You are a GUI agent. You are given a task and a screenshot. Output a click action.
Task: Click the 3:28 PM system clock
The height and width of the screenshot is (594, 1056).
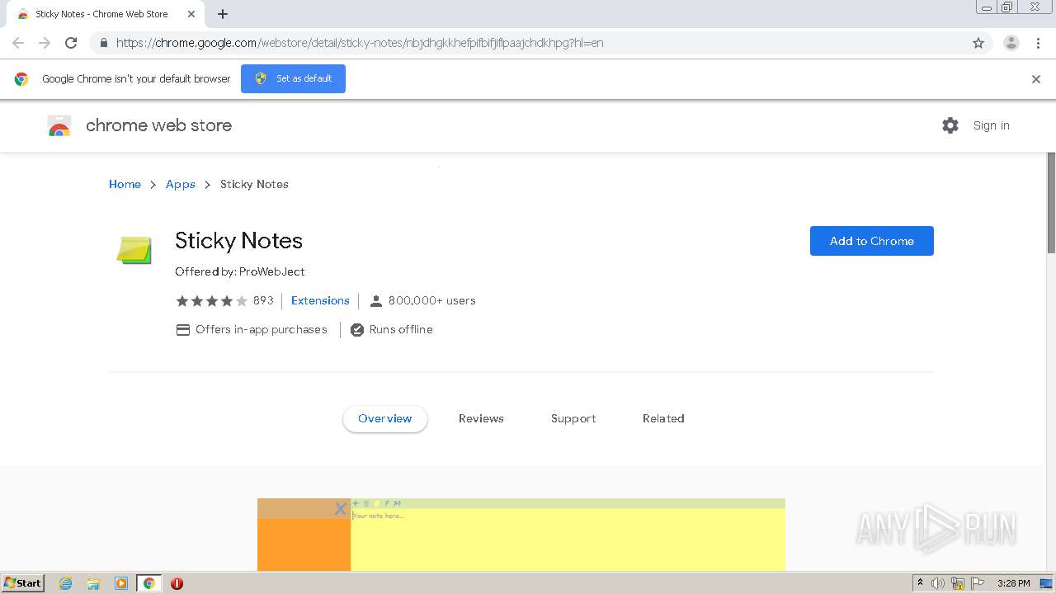tap(1013, 583)
